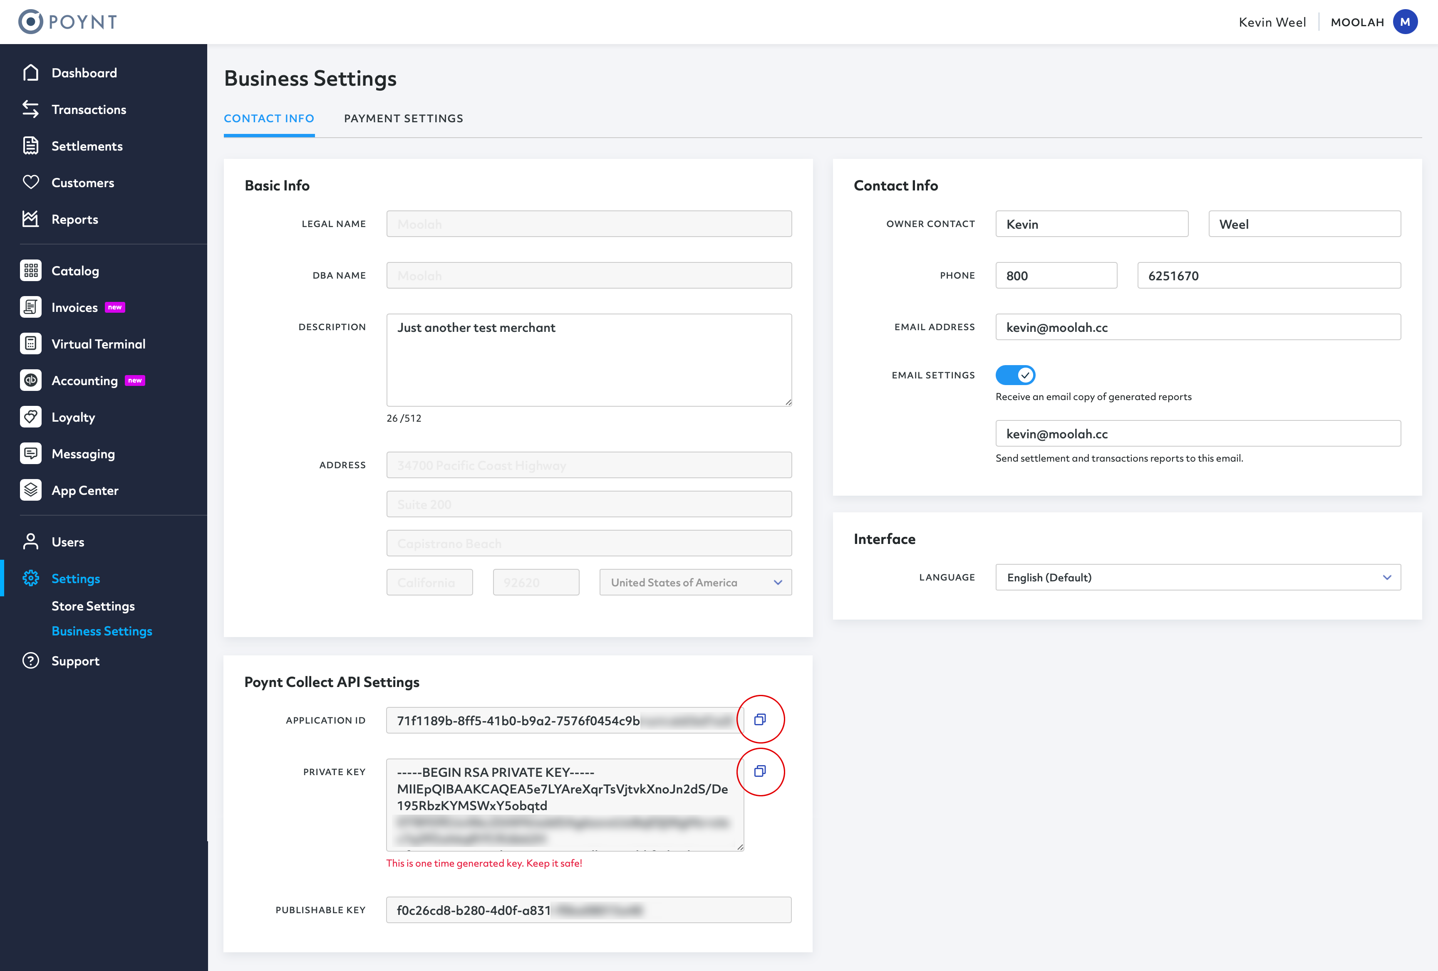Click the Reports chart icon
The width and height of the screenshot is (1438, 971).
(30, 219)
